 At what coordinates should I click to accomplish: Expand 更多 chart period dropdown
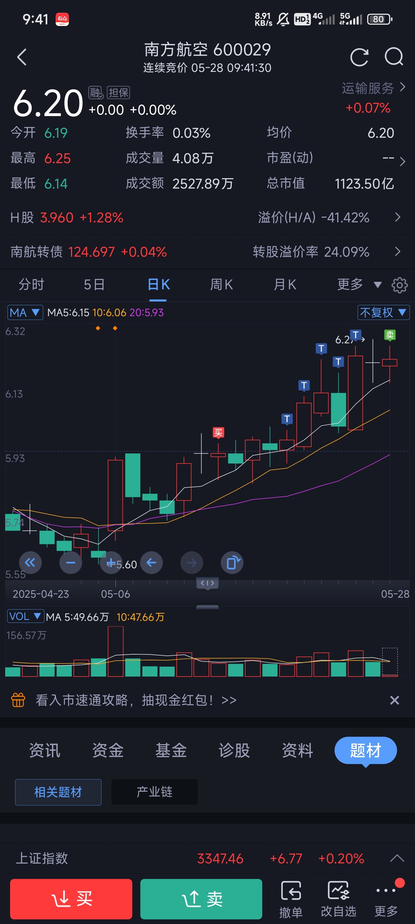[359, 285]
